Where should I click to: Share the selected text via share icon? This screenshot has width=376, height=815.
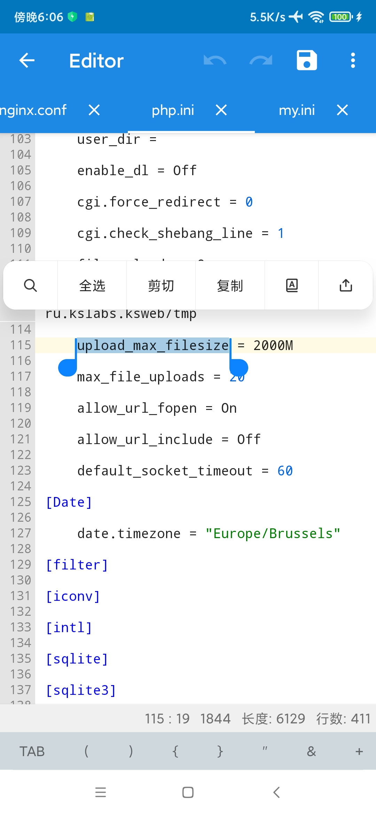click(x=346, y=286)
